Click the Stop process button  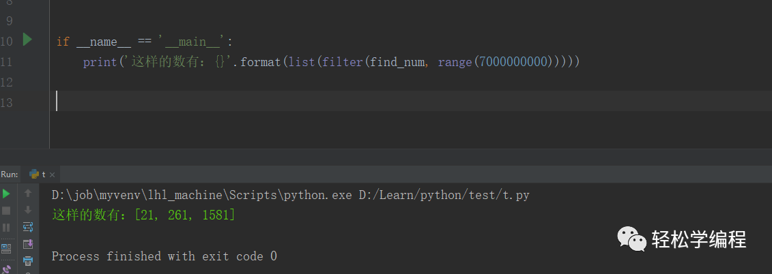click(x=6, y=211)
